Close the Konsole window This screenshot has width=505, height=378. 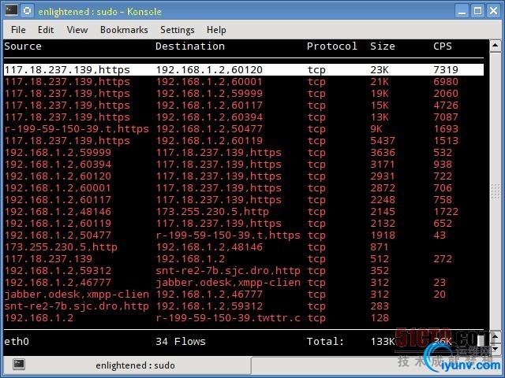494,11
